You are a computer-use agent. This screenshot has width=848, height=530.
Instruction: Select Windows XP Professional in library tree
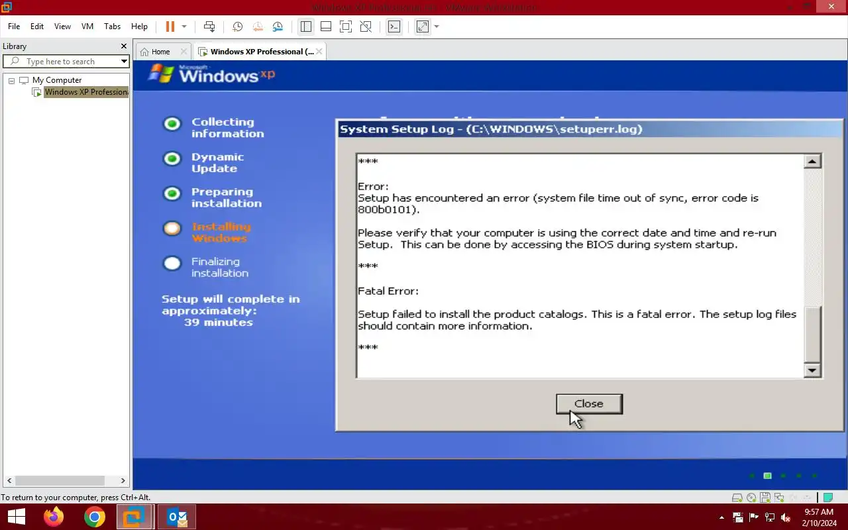tap(86, 92)
